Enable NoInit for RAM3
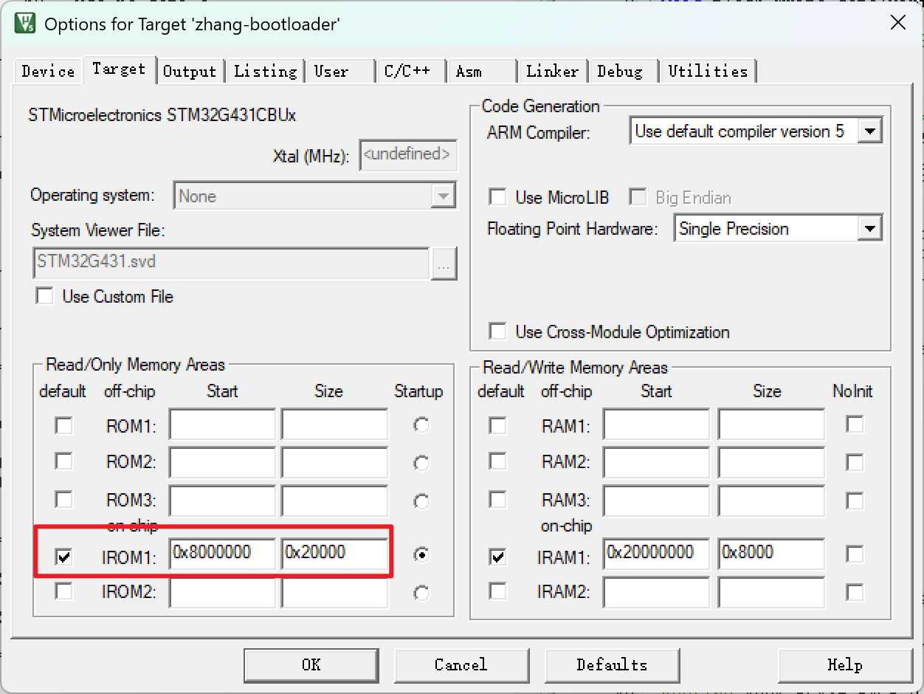The width and height of the screenshot is (924, 694). pos(855,501)
